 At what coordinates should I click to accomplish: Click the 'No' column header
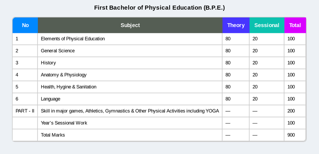[25, 25]
